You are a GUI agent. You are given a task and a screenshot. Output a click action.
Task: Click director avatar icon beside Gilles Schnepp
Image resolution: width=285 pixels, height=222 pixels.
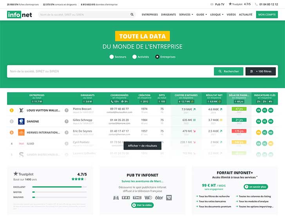pos(67,121)
